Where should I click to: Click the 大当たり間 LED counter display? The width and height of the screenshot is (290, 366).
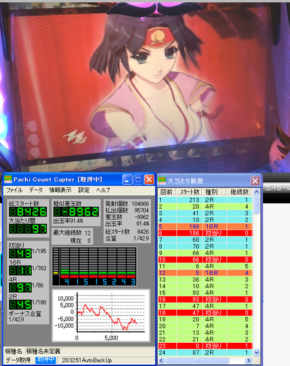[28, 229]
